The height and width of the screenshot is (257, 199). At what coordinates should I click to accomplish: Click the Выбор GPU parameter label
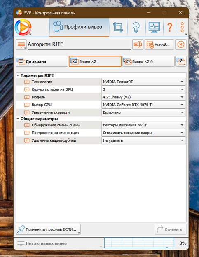[42, 105]
